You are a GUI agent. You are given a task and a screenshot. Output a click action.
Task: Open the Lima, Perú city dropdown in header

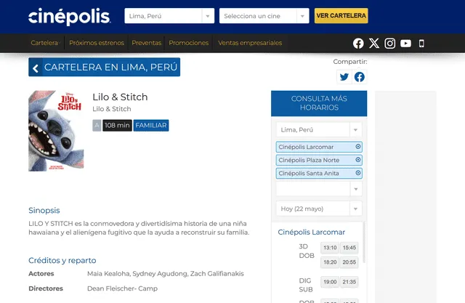pyautogui.click(x=169, y=16)
